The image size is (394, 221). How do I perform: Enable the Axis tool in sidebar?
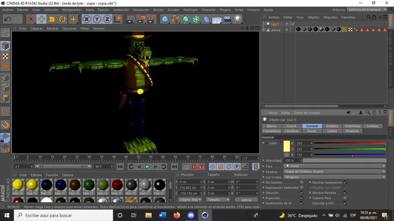pos(5,112)
